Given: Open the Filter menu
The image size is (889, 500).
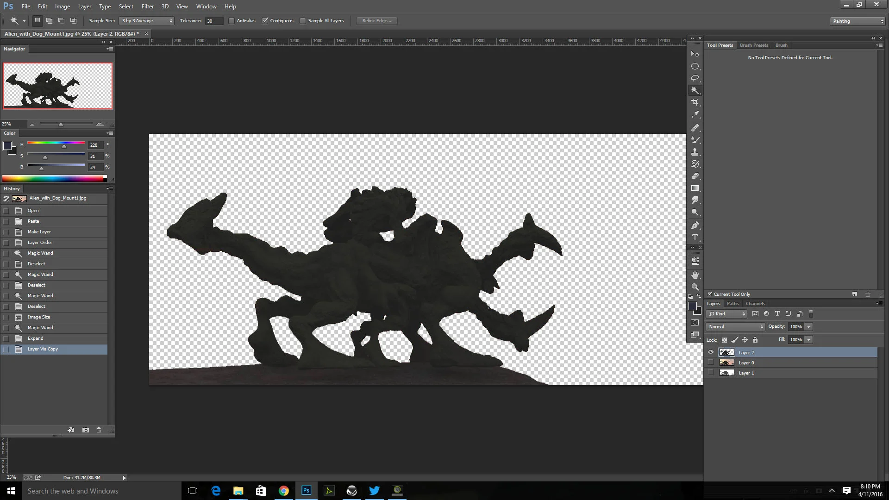Looking at the screenshot, I should [148, 6].
